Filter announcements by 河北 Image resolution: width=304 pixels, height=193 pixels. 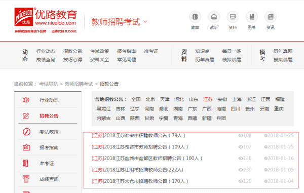pyautogui.click(x=179, y=99)
